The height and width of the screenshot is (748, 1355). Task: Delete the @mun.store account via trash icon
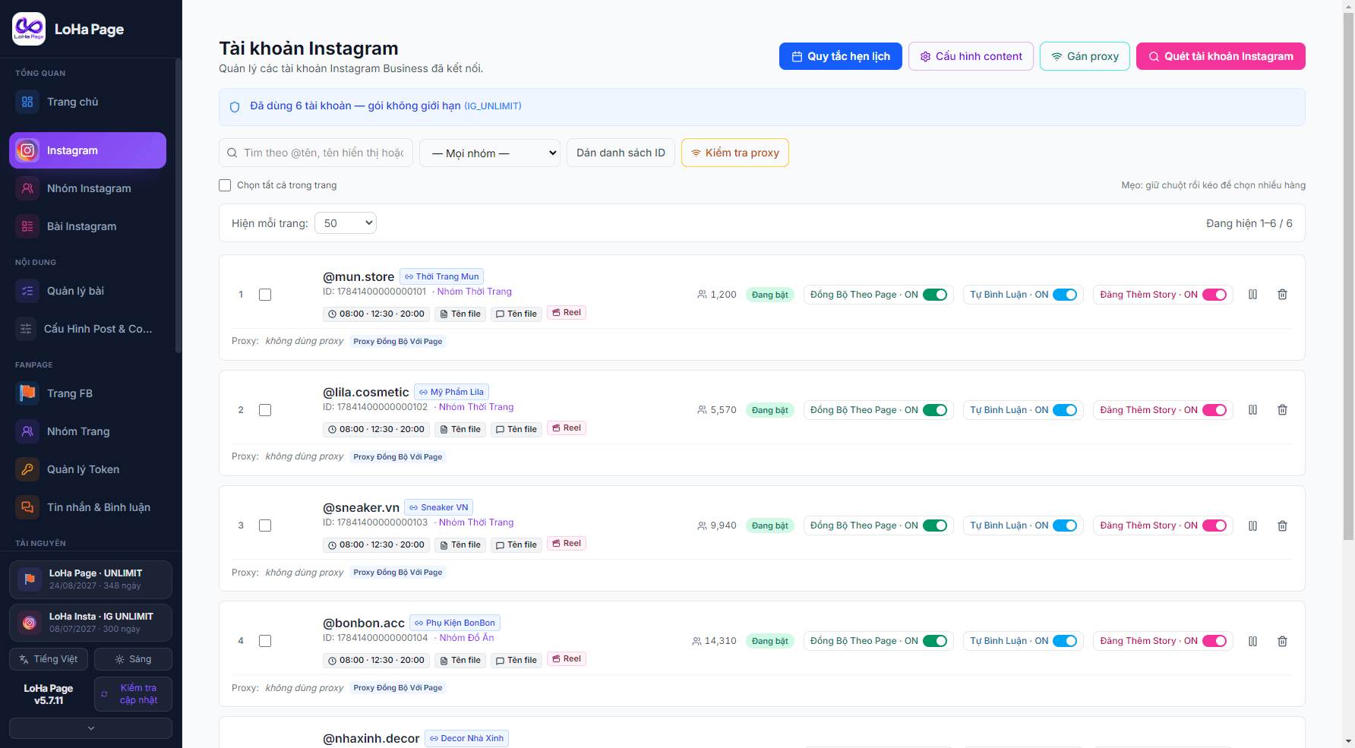click(x=1282, y=295)
